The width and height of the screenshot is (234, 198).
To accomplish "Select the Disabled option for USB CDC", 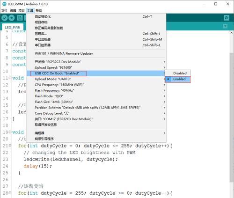I will coord(178,73).
